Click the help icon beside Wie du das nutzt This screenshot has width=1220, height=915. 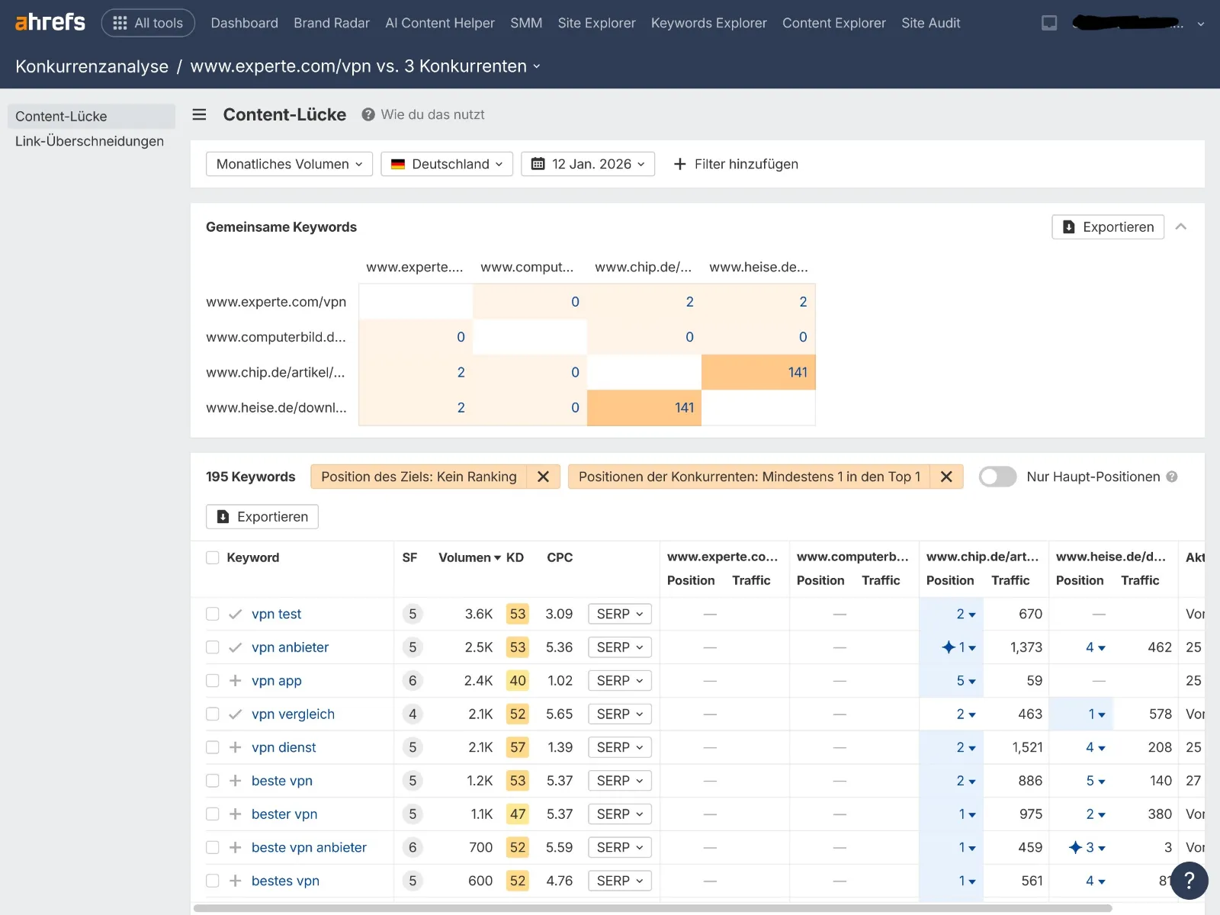pyautogui.click(x=368, y=114)
